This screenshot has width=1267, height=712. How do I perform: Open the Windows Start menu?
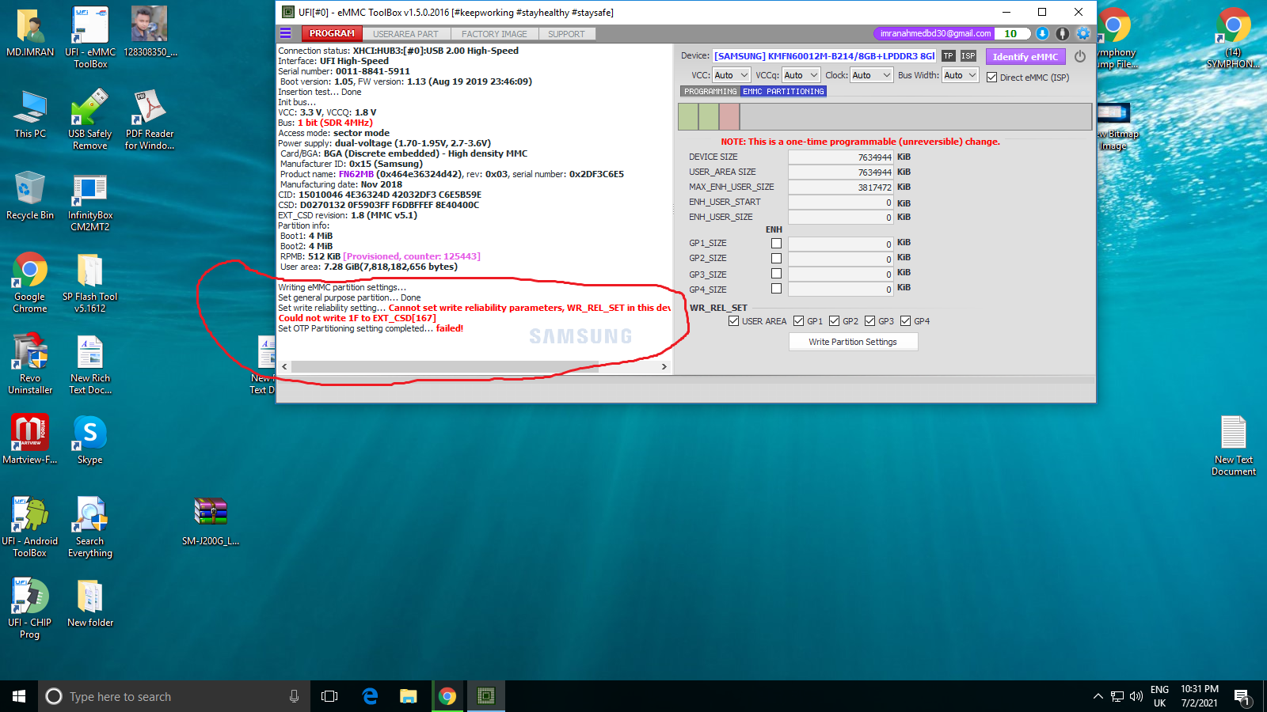pyautogui.click(x=19, y=696)
